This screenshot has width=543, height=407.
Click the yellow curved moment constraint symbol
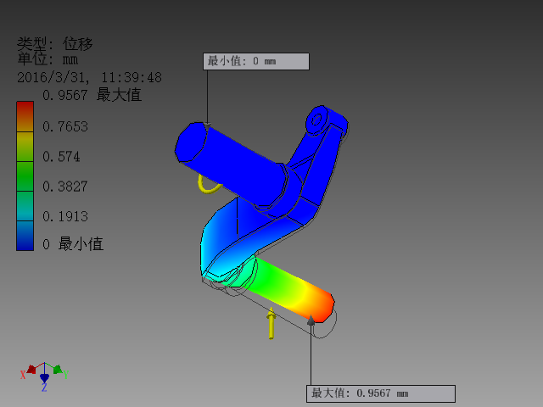pyautogui.click(x=209, y=184)
